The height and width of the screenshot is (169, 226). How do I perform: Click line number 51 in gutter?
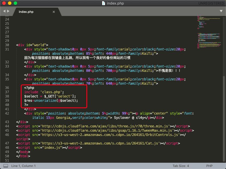(7, 160)
